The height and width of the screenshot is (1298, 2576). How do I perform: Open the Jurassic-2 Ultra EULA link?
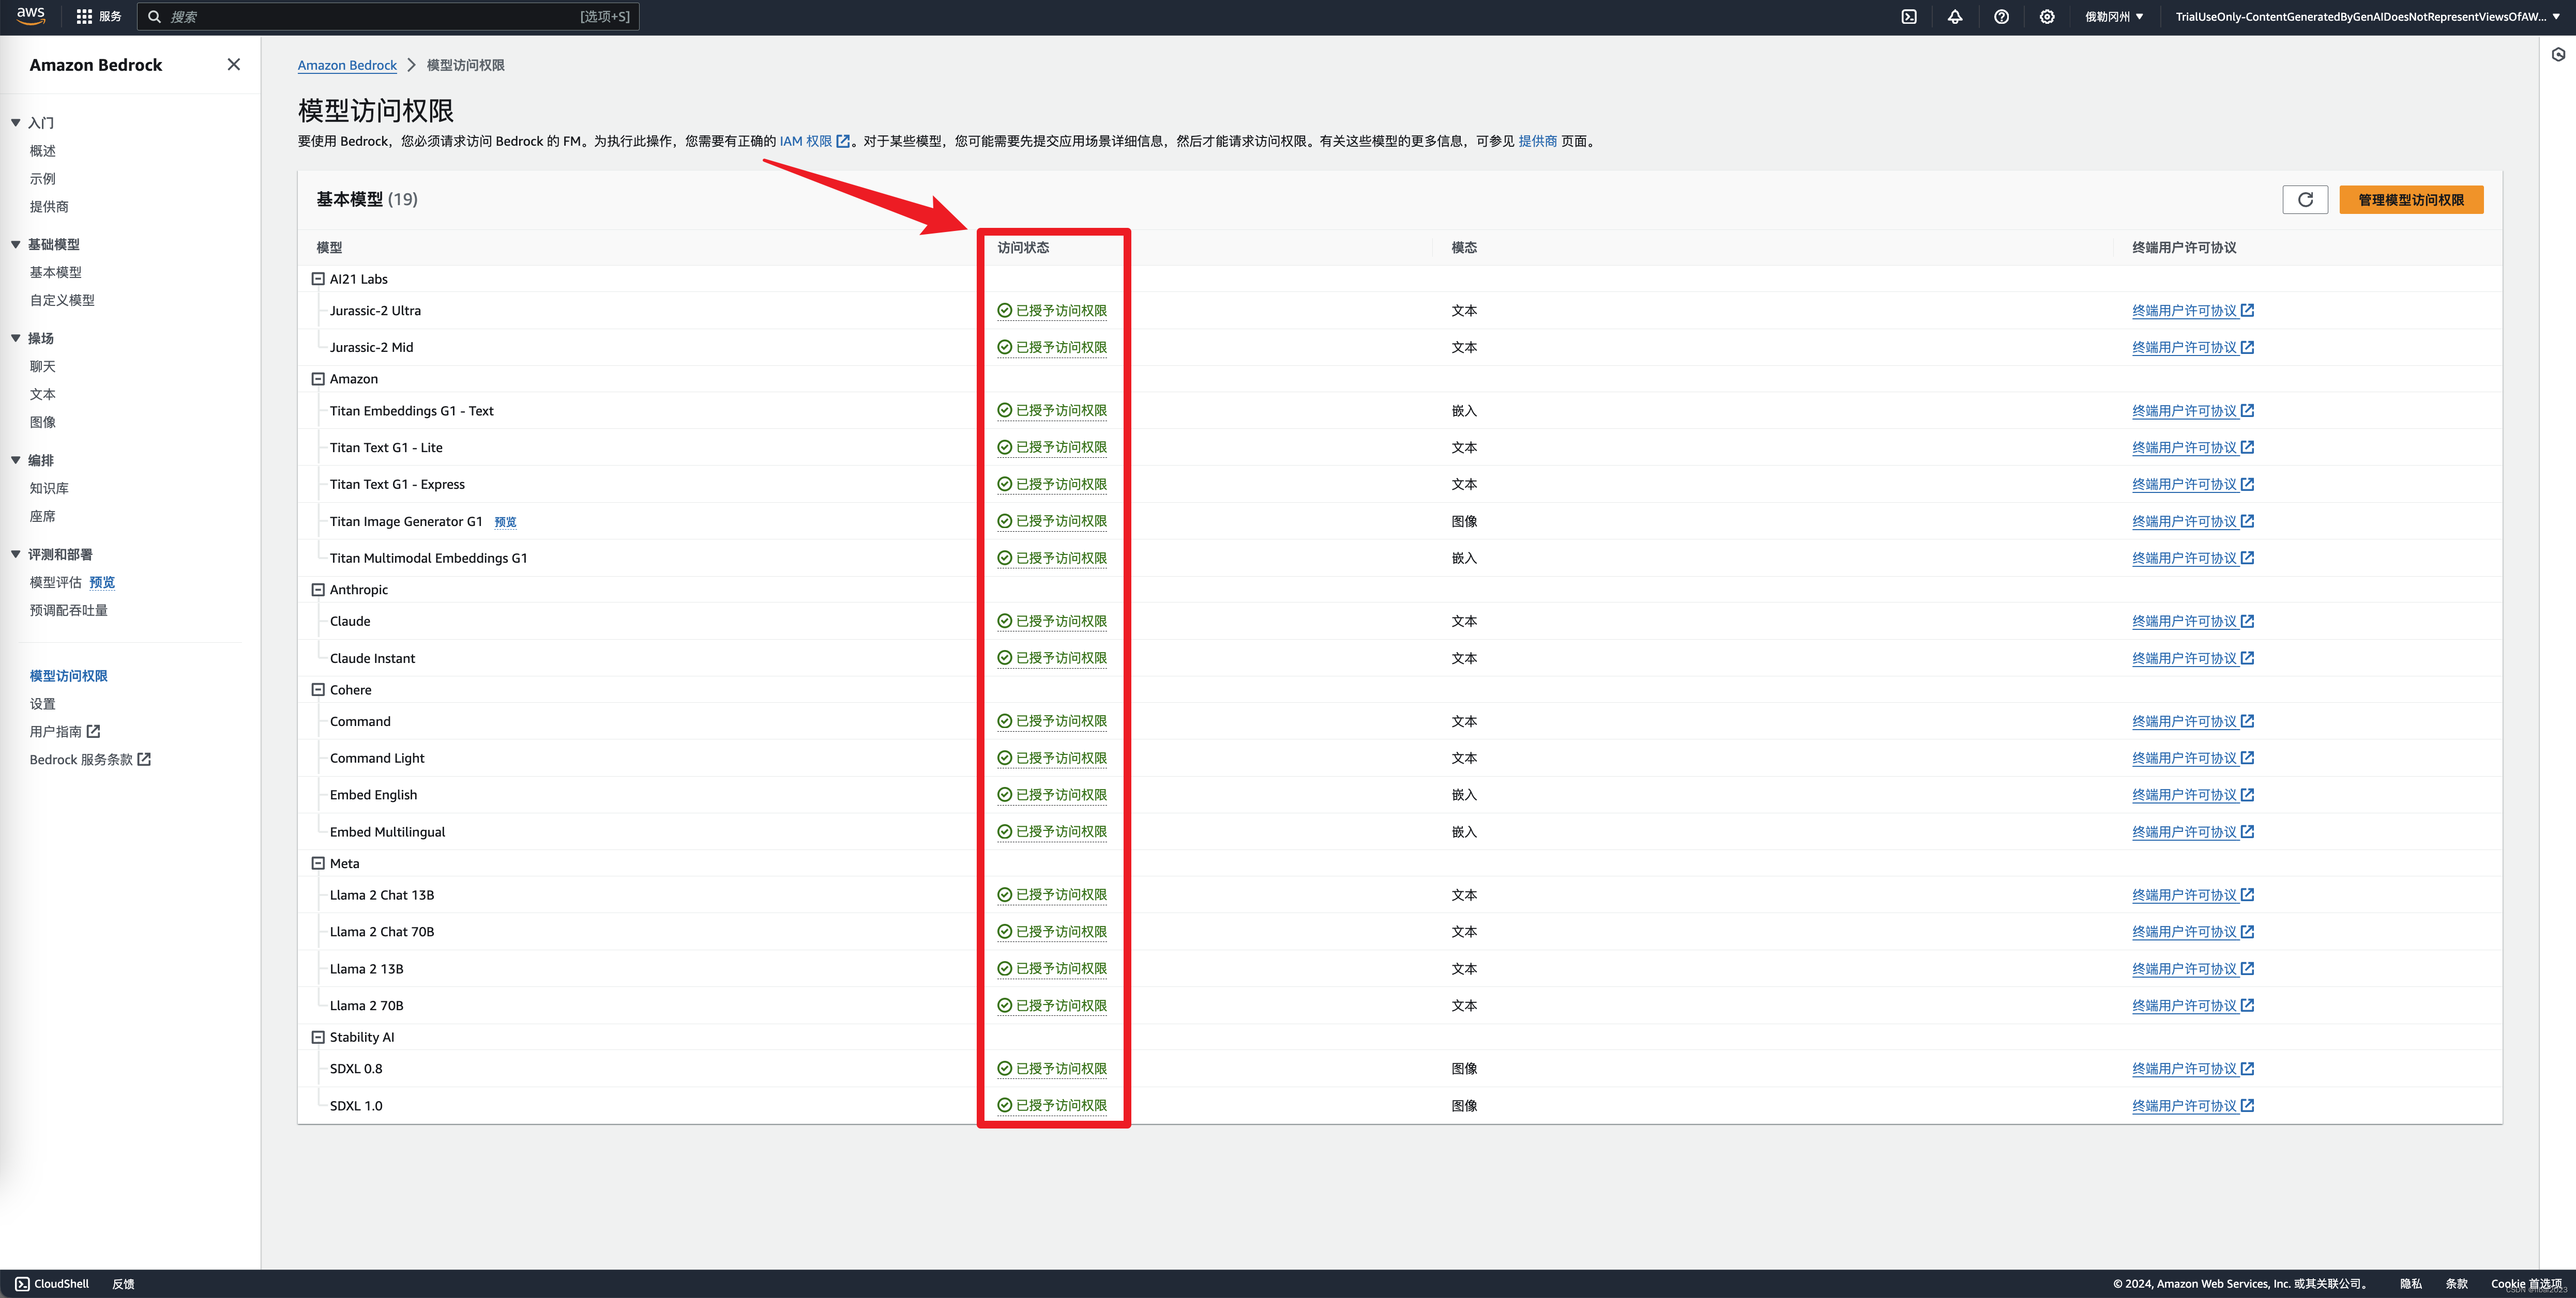pos(2192,311)
